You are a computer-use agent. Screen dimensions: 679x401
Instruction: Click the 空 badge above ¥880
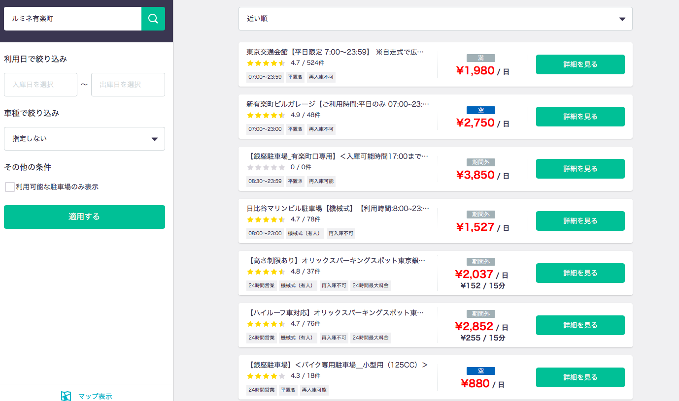(481, 371)
